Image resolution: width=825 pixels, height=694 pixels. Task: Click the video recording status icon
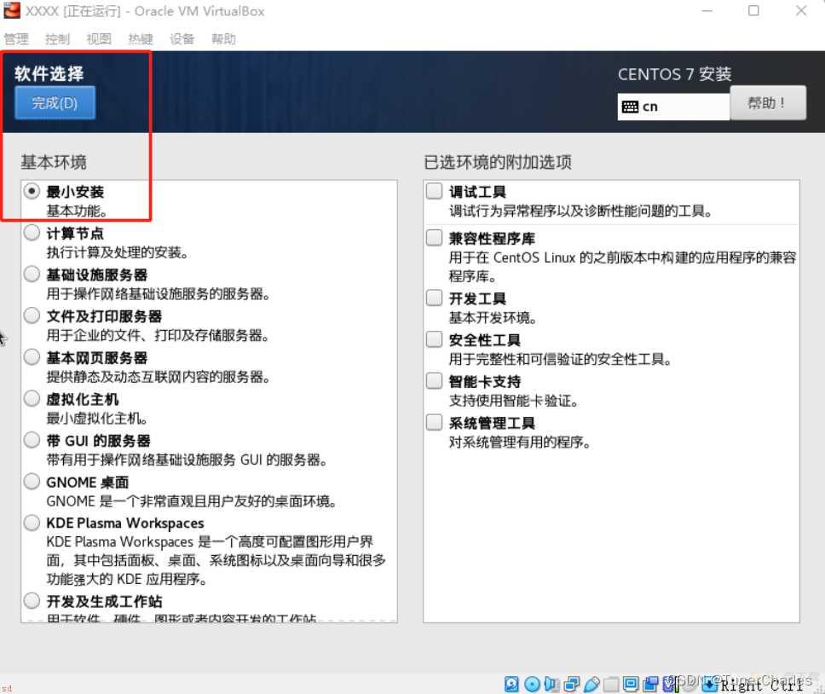[x=650, y=684]
